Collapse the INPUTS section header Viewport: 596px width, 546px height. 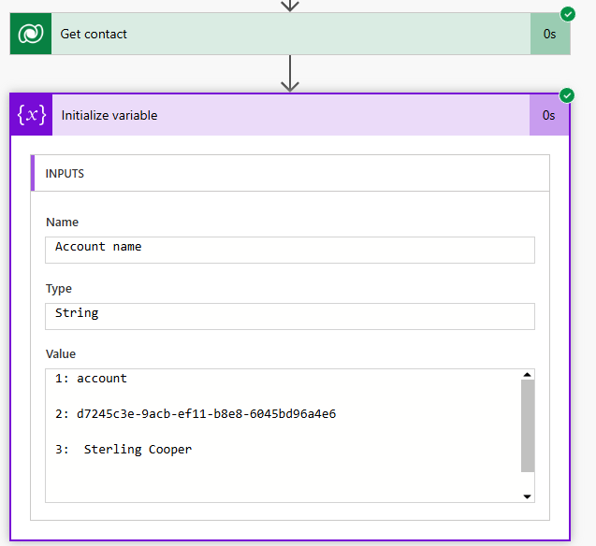tap(290, 173)
